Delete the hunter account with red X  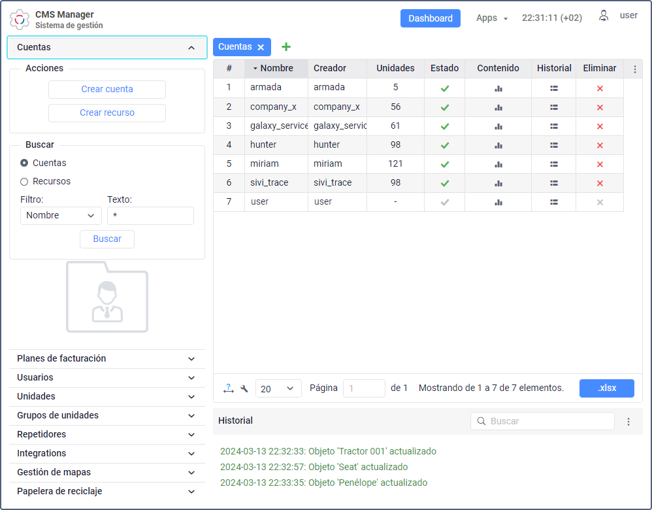[600, 145]
